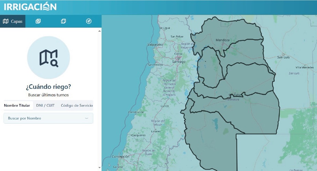Click the expand-frame icon in sidebar toolbar
The height and width of the screenshot is (171, 317).
pos(63,21)
